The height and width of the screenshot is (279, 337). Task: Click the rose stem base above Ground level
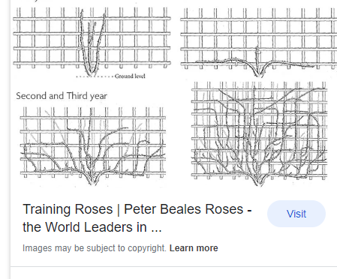tap(91, 72)
